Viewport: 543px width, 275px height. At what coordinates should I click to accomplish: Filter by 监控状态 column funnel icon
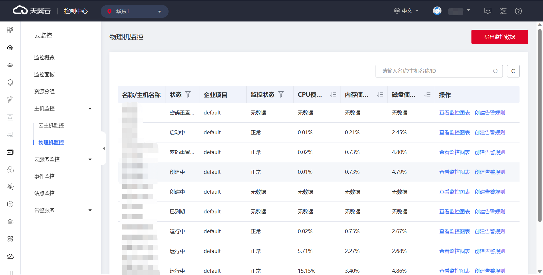[x=281, y=94]
